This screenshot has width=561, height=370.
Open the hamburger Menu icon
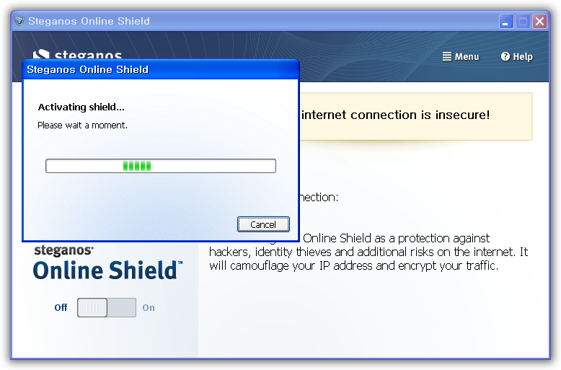pos(447,56)
